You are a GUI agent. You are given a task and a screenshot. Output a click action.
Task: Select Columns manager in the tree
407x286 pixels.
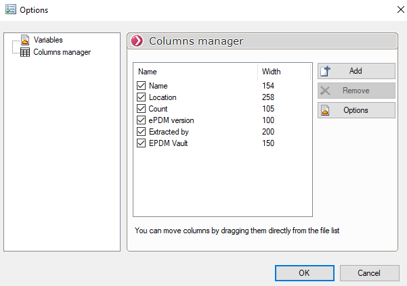click(62, 52)
